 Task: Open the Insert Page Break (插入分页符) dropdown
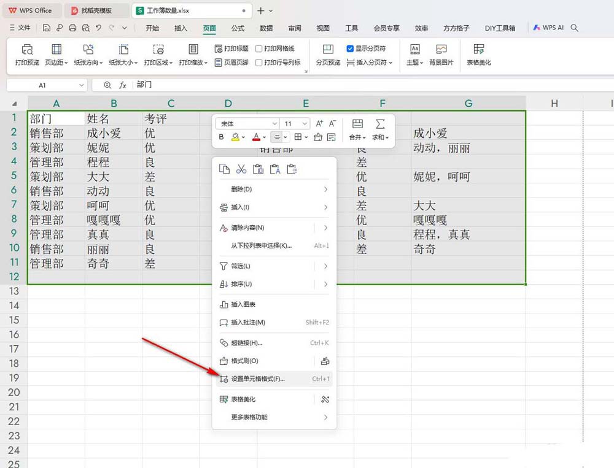tap(369, 62)
